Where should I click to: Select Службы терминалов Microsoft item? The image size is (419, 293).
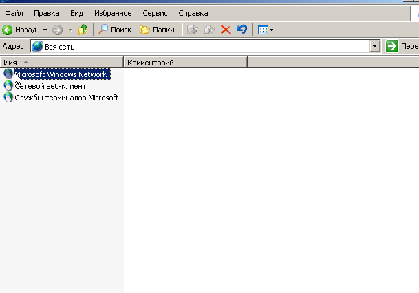point(67,98)
